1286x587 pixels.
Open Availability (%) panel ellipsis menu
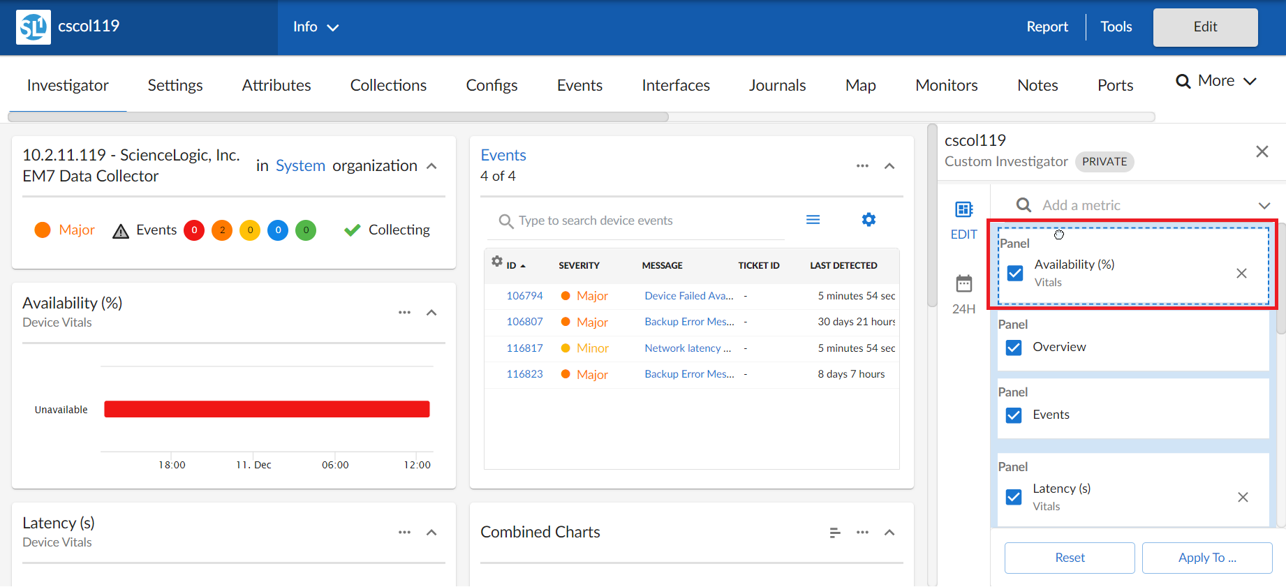[x=404, y=313]
